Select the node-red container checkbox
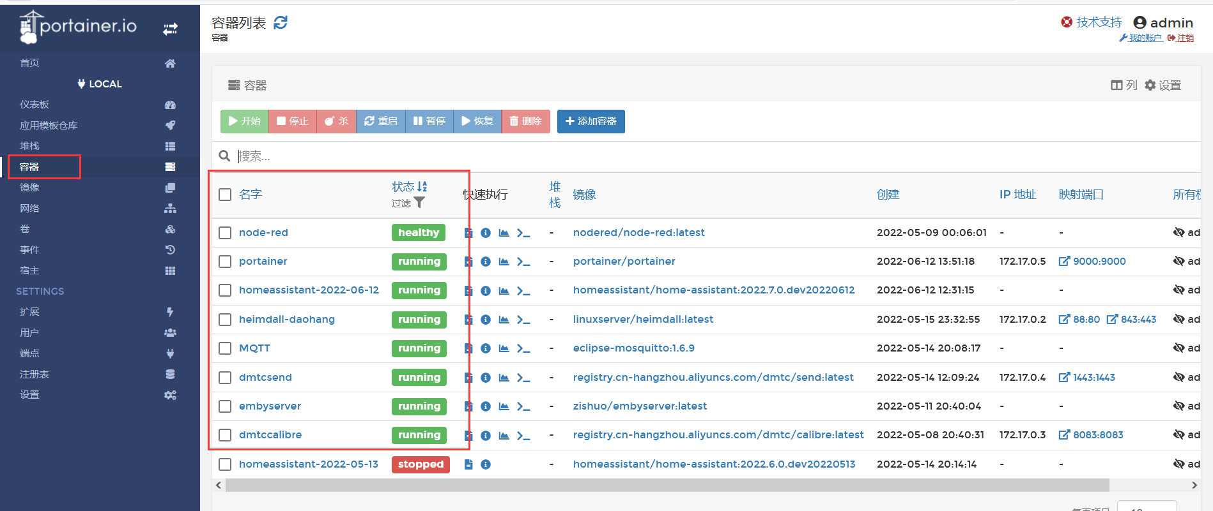 pos(225,233)
